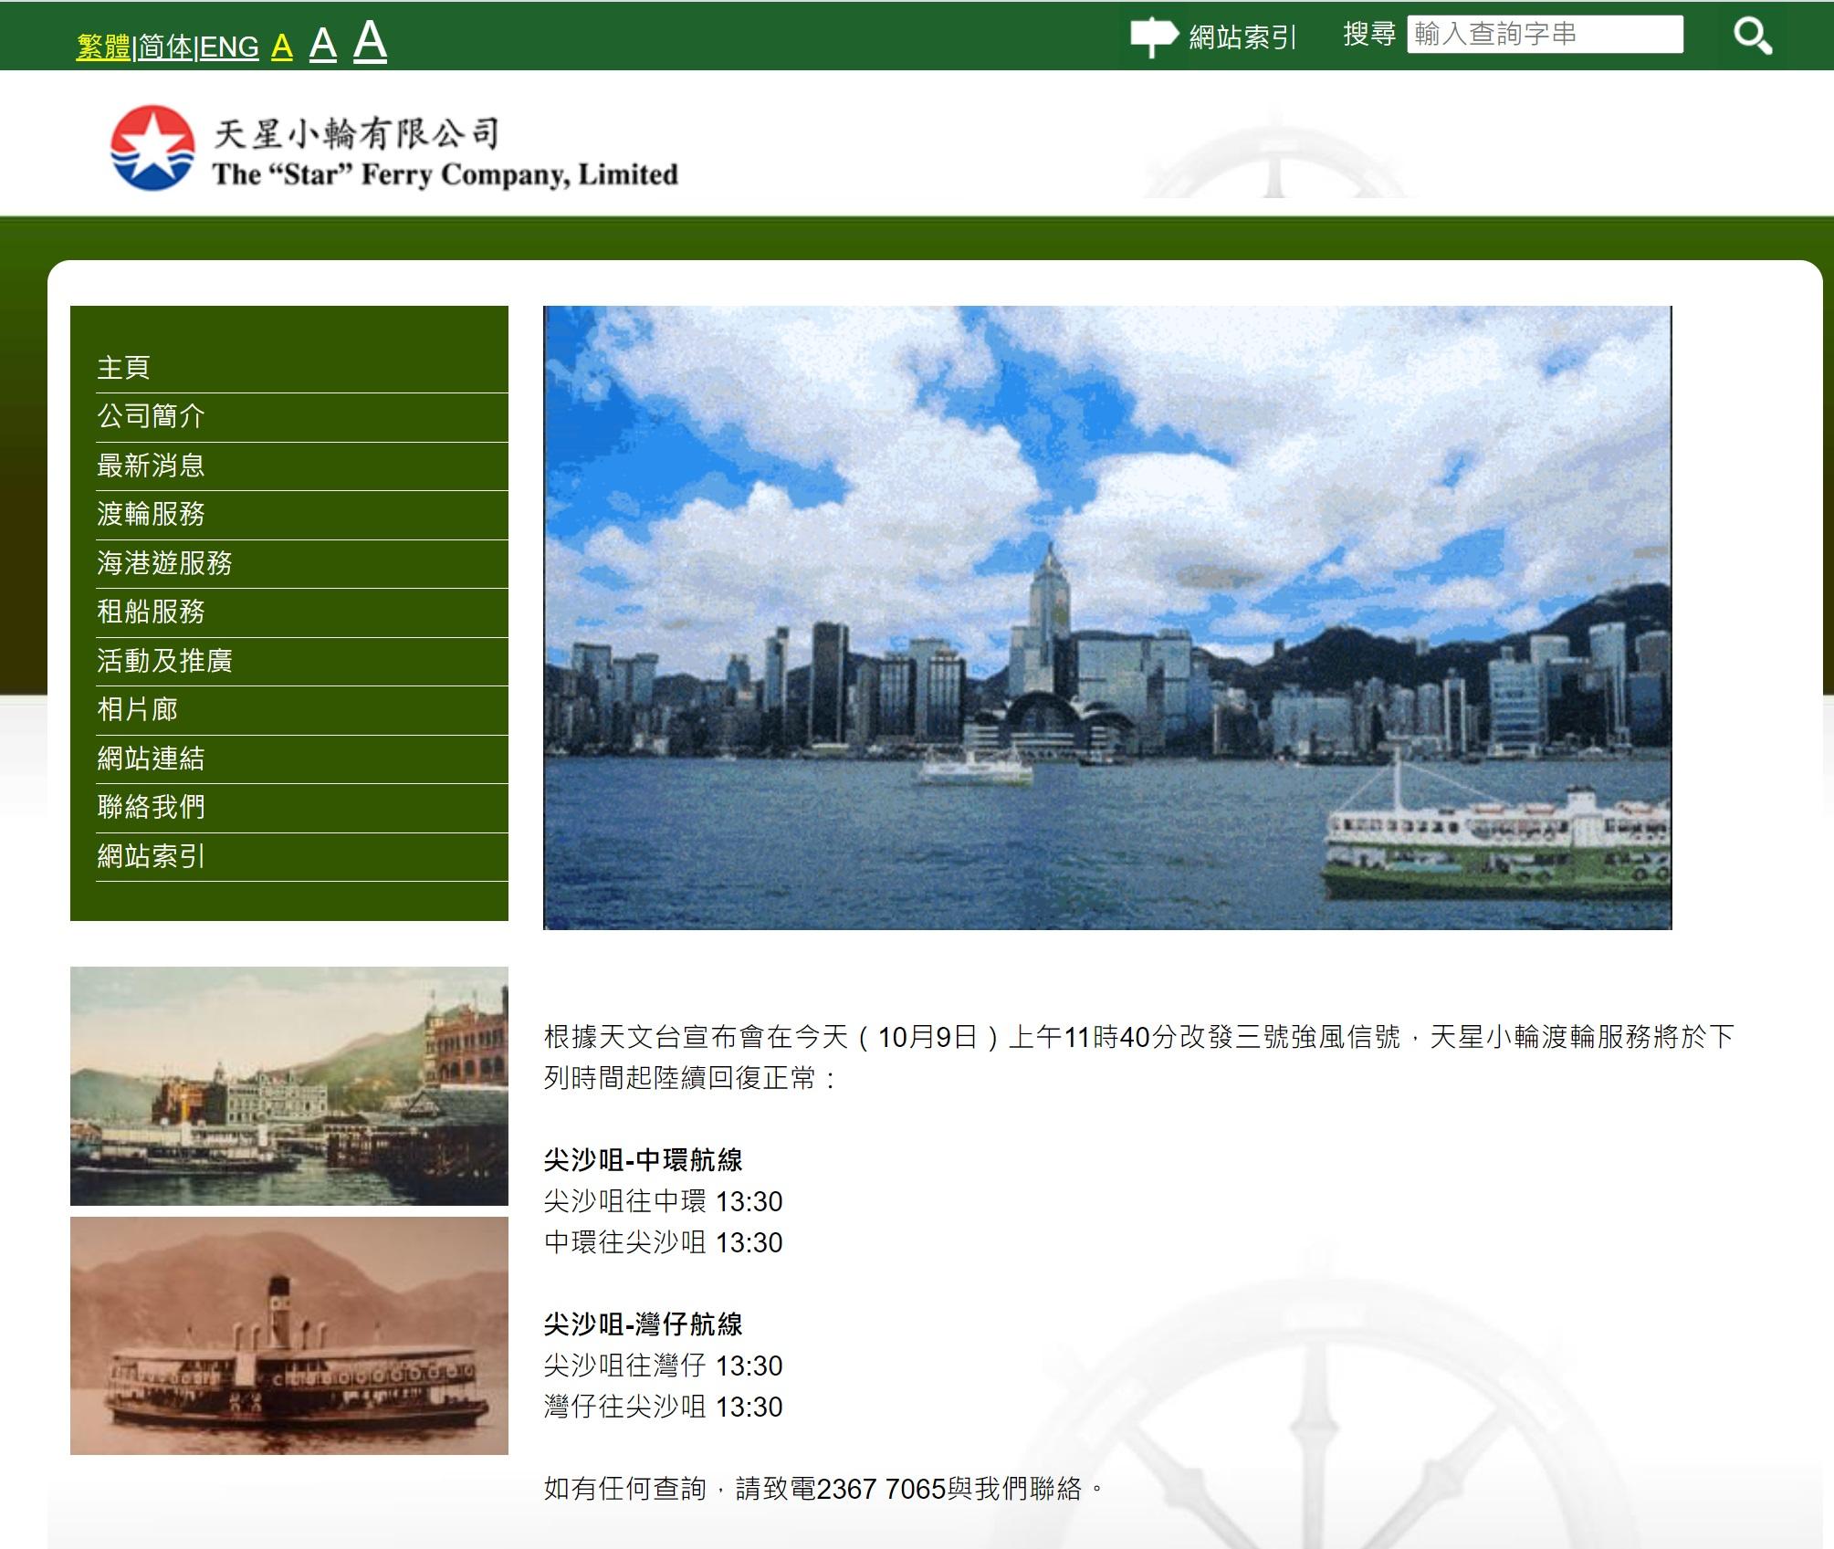The height and width of the screenshot is (1549, 1834).
Task: Go to 聯絡我們 contact page
Action: coord(151,807)
